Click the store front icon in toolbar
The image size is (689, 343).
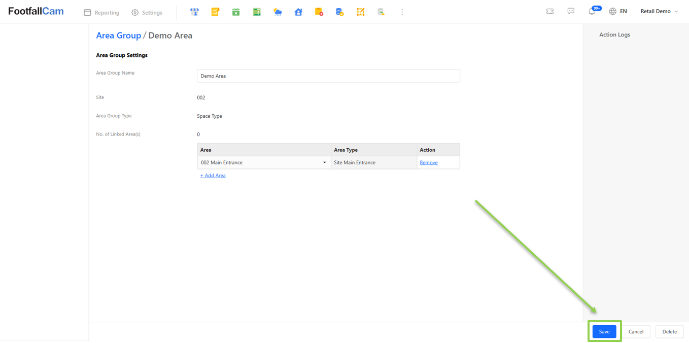tap(194, 12)
